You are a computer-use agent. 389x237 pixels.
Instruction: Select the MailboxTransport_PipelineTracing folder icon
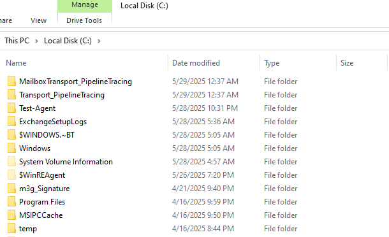(11, 82)
